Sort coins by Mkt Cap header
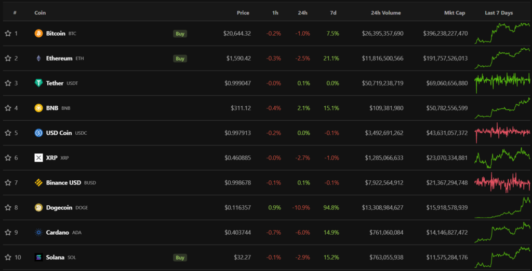The width and height of the screenshot is (532, 271). pos(455,13)
